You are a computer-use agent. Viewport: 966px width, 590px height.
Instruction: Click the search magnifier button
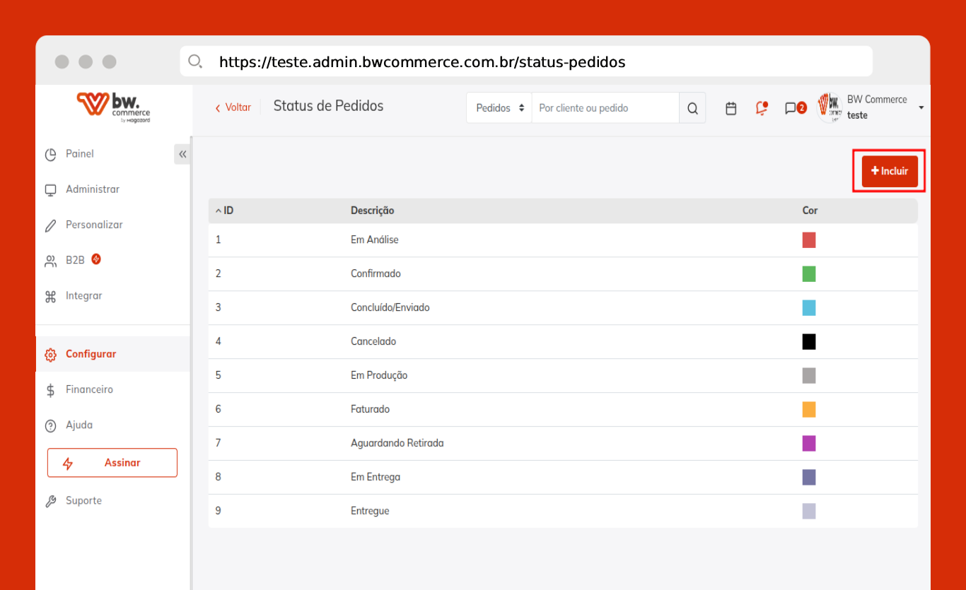click(x=692, y=108)
